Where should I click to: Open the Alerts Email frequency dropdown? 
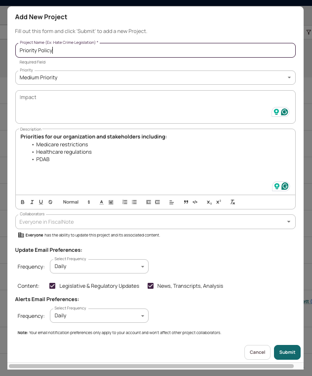[x=99, y=315]
